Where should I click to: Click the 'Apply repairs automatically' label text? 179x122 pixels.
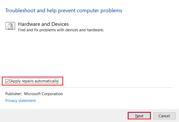coord(34,81)
